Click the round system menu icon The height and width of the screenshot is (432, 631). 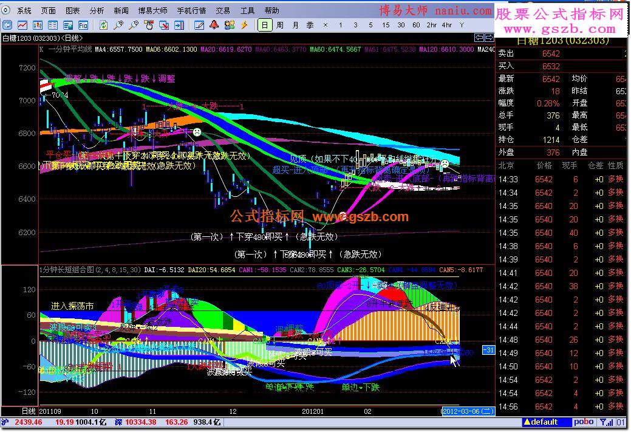click(x=5, y=10)
